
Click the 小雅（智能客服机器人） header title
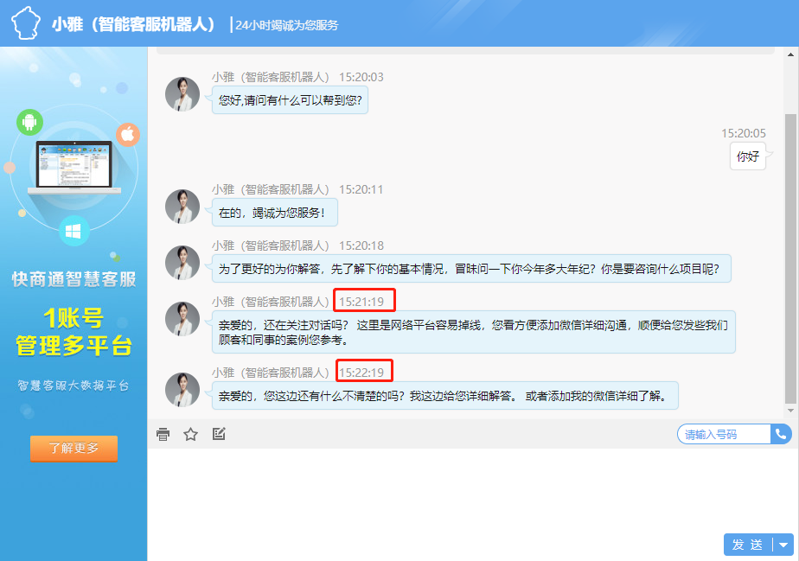(134, 24)
